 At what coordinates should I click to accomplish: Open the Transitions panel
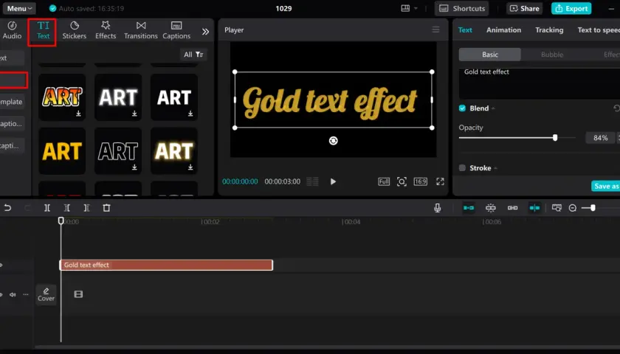tap(141, 30)
